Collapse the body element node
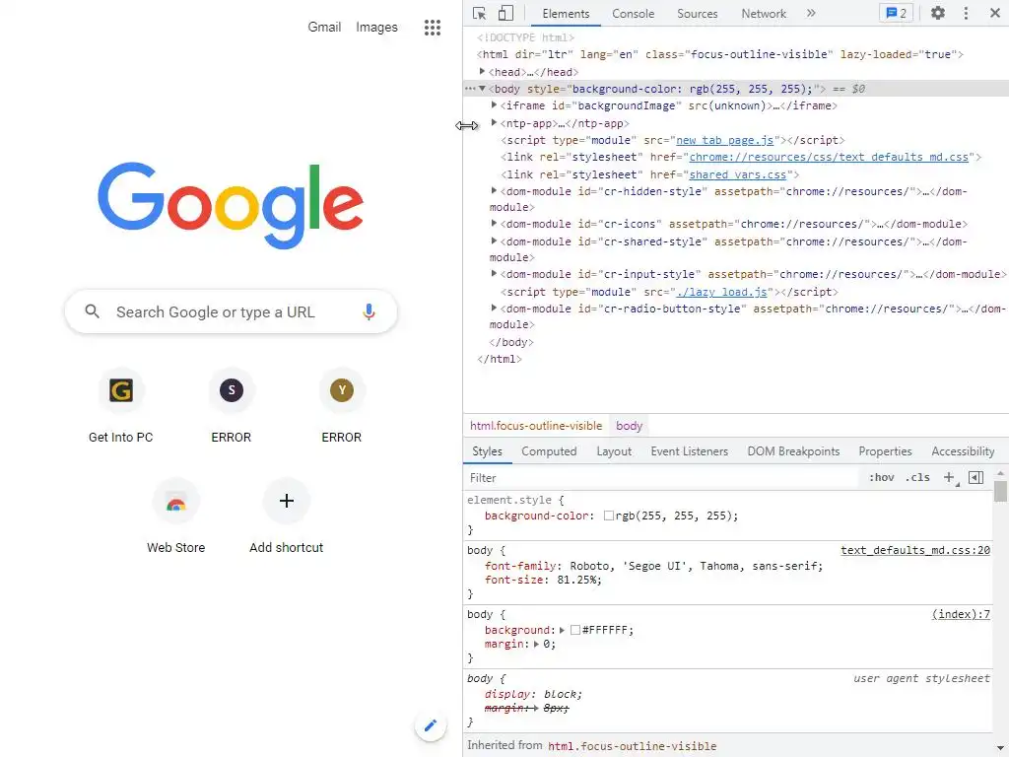This screenshot has width=1009, height=757. click(482, 88)
